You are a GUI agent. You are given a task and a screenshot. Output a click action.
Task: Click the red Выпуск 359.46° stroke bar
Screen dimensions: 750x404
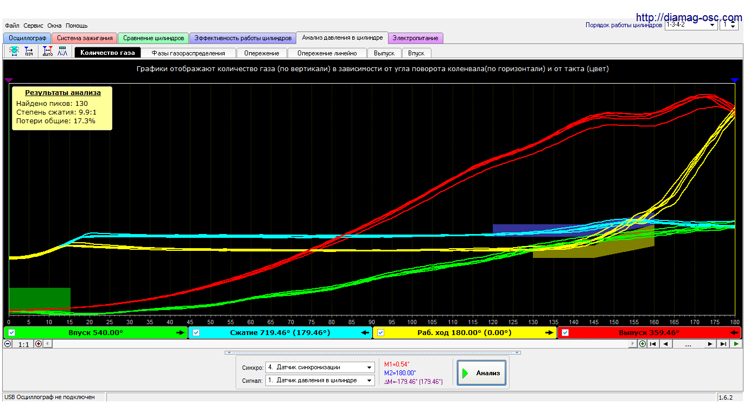(650, 333)
